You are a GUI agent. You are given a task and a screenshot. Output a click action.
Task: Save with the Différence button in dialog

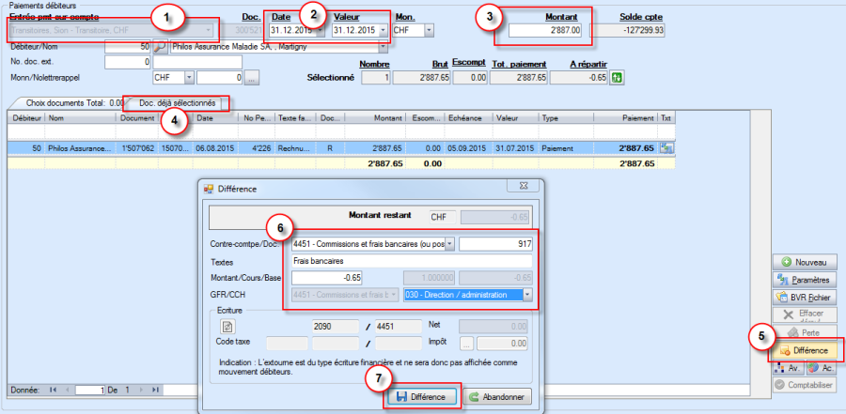[422, 396]
